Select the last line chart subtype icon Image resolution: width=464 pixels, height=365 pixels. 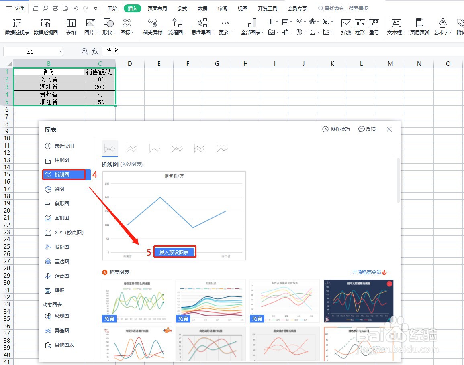(x=222, y=149)
